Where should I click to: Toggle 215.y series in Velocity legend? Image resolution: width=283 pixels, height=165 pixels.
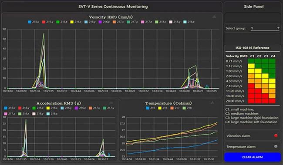pos(47,22)
